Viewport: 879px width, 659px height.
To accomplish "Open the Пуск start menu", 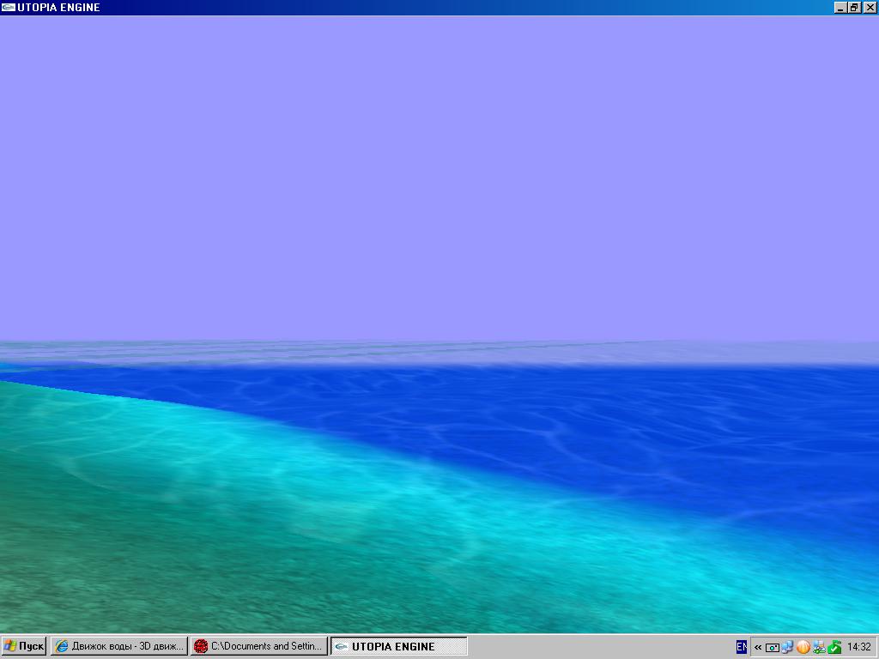I will point(23,646).
